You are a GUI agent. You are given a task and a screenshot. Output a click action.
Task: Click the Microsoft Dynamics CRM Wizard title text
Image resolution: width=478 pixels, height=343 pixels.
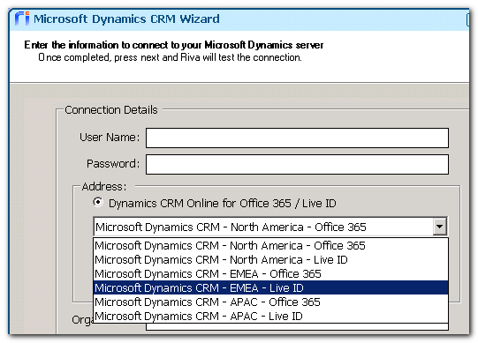pos(126,19)
